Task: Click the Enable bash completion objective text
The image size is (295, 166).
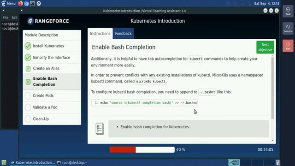Action: (155, 127)
